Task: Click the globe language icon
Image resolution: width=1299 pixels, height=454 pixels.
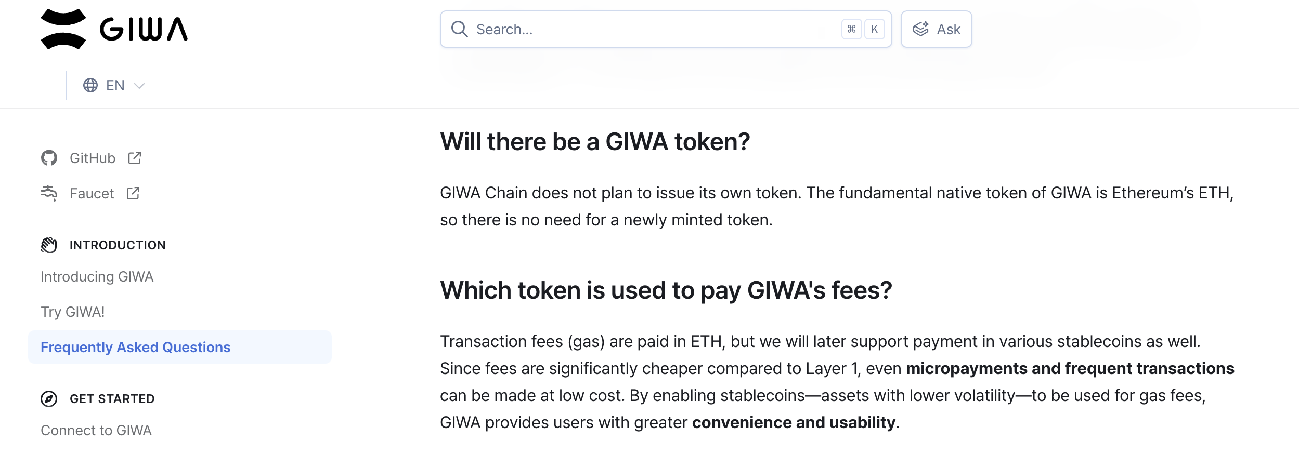Action: (90, 85)
